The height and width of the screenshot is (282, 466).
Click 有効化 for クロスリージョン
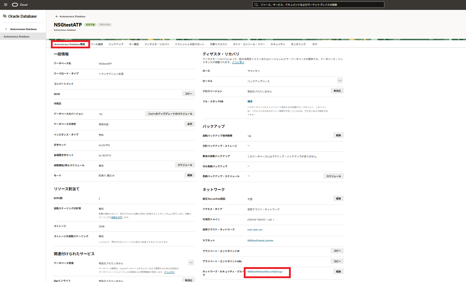[x=337, y=91]
